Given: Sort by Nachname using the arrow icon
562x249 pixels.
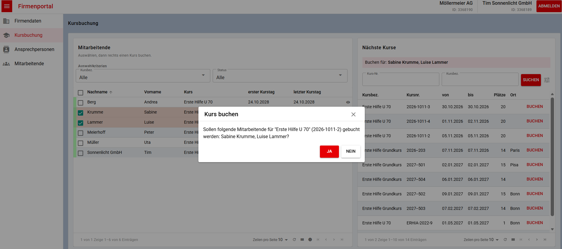Looking at the screenshot, I should click(111, 92).
